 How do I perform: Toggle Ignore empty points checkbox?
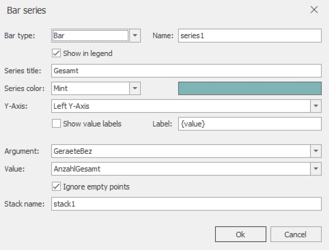click(x=56, y=187)
